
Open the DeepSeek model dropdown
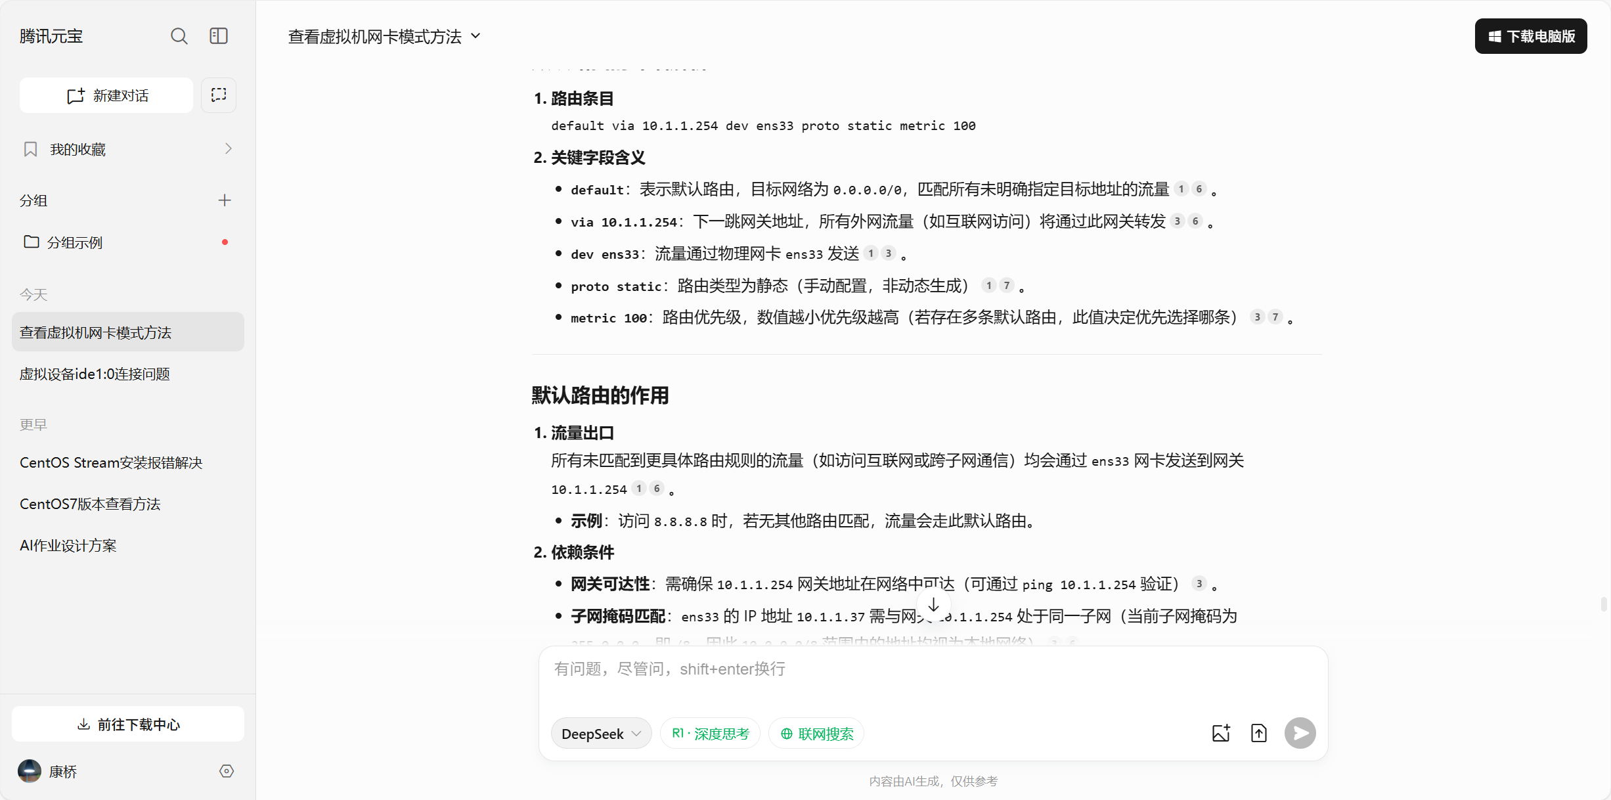point(601,734)
